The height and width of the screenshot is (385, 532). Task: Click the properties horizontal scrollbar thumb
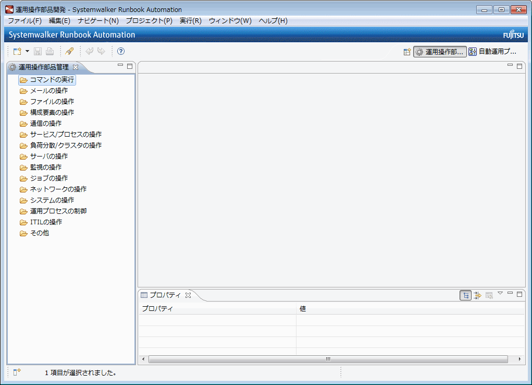pyautogui.click(x=328, y=359)
